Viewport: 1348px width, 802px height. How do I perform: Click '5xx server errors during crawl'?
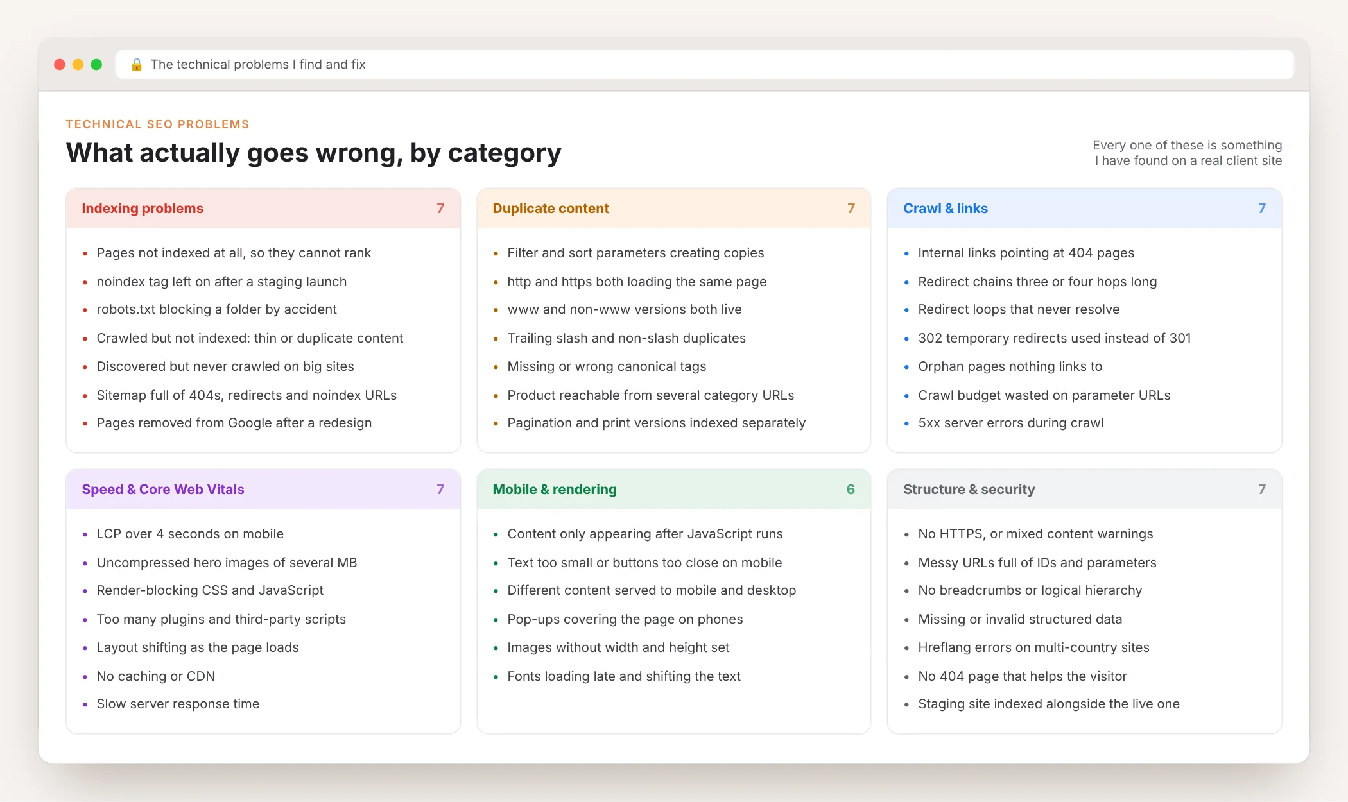pyautogui.click(x=1010, y=423)
